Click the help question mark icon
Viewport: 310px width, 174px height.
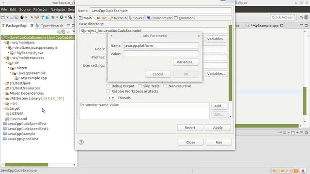tap(81, 142)
